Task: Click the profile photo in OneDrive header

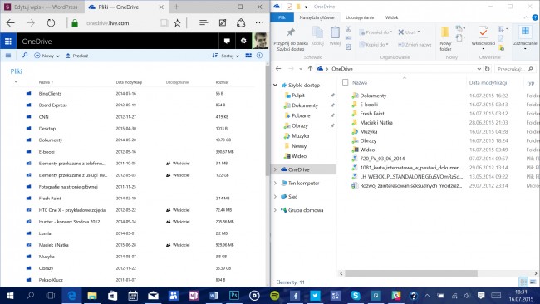Action: [x=260, y=41]
